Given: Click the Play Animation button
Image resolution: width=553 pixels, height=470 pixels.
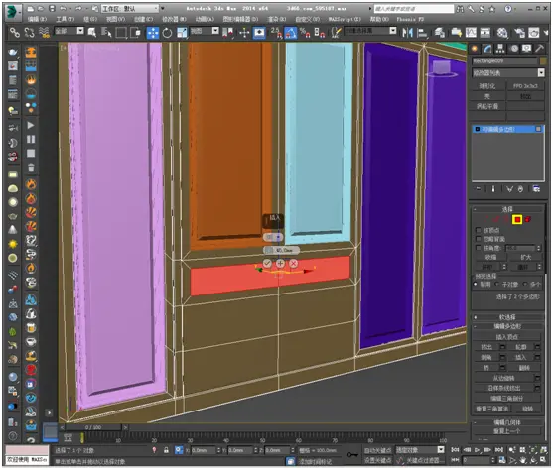Looking at the screenshot, I should coord(478,450).
